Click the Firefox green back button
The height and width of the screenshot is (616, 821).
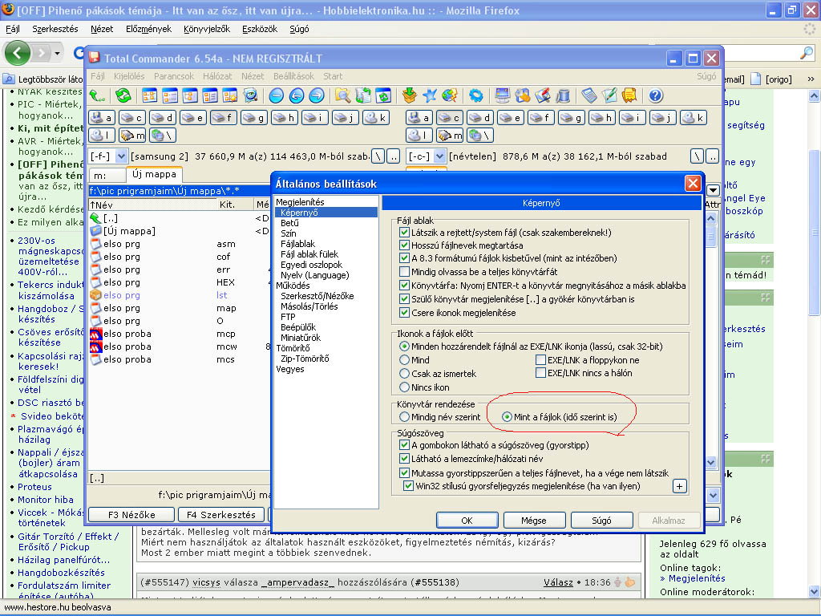click(18, 53)
